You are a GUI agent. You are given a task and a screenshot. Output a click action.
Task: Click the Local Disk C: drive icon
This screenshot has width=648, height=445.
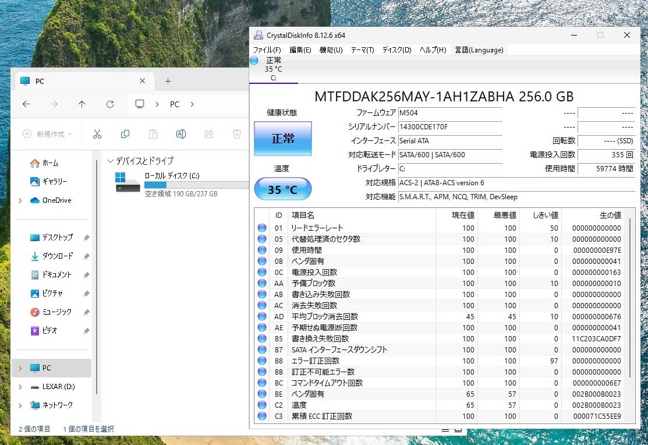coord(128,182)
